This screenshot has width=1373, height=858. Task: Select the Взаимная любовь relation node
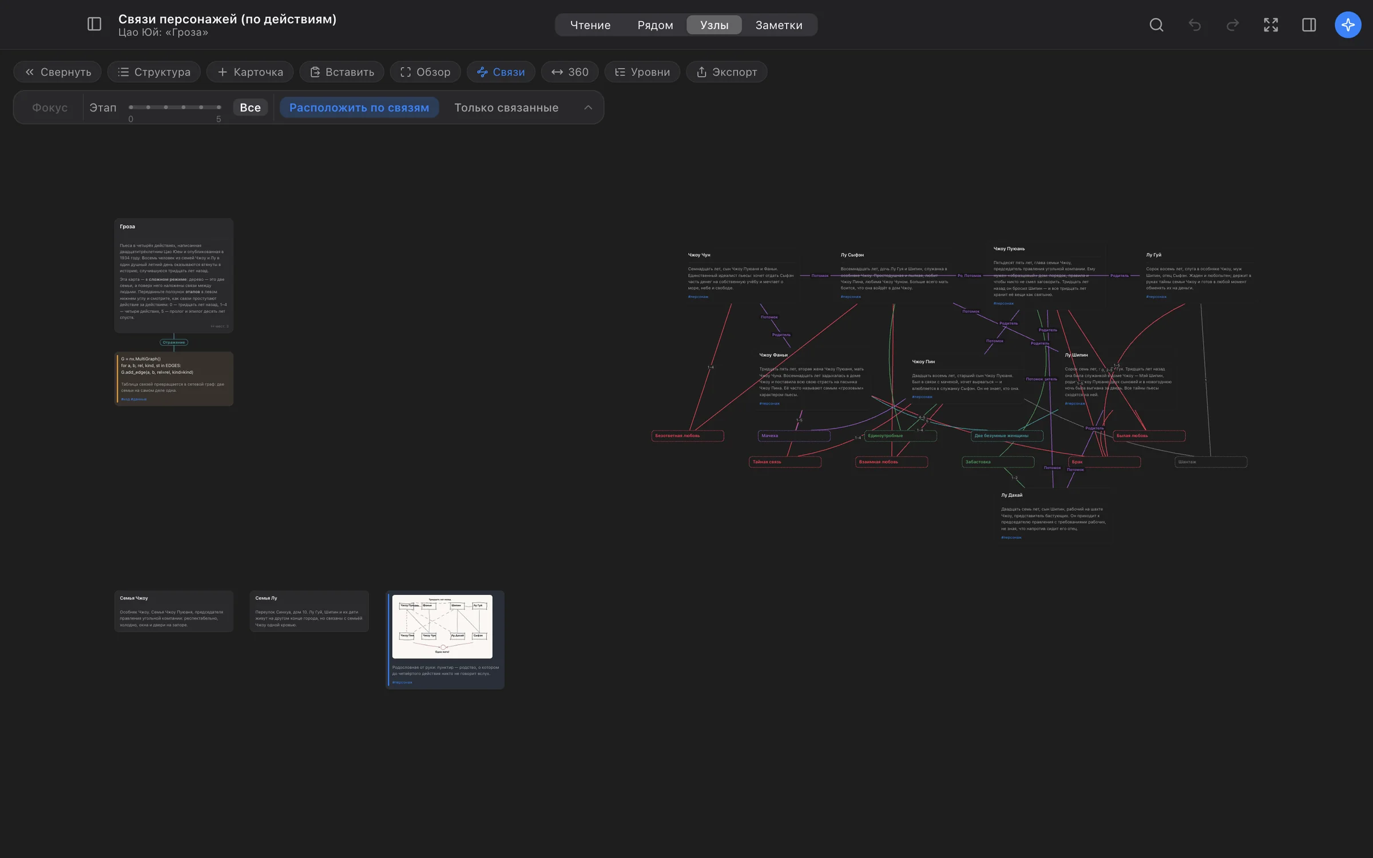coord(891,462)
